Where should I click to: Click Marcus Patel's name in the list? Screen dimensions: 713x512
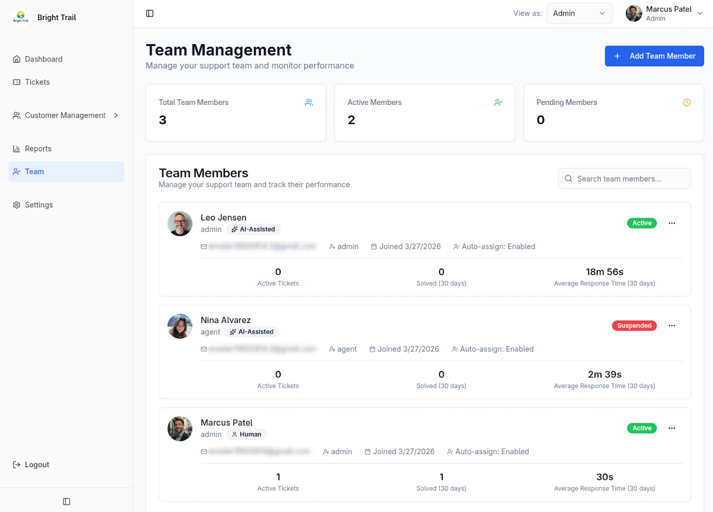coord(226,423)
